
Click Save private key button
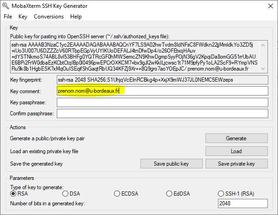236,164
